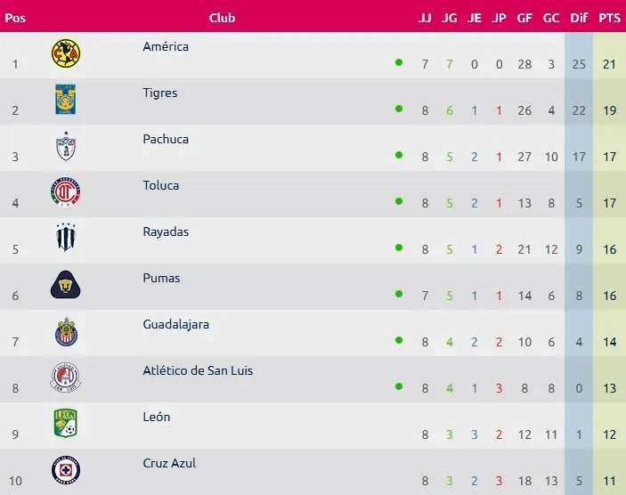Click the Cruz Azul club name
Viewport: 626px width, 495px height.
click(x=169, y=463)
